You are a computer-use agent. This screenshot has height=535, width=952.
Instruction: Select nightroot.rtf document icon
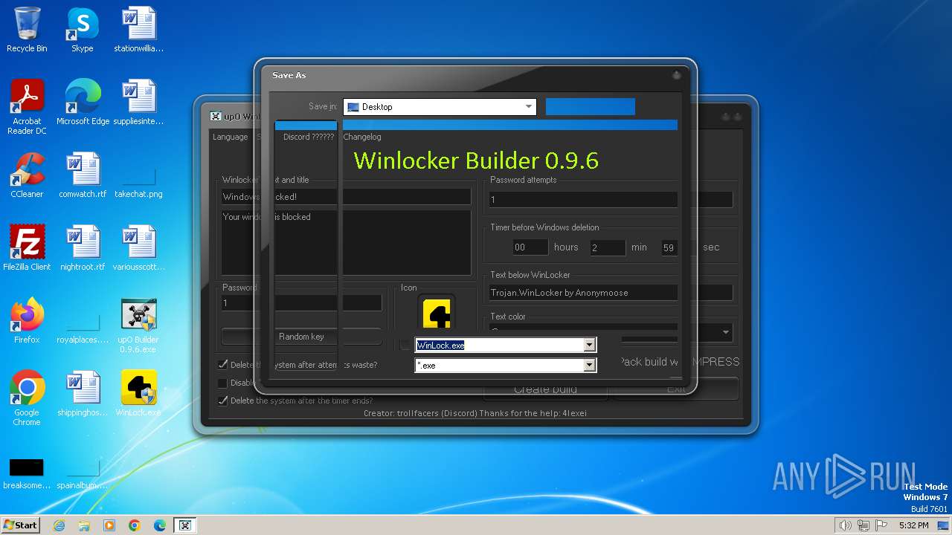point(83,249)
